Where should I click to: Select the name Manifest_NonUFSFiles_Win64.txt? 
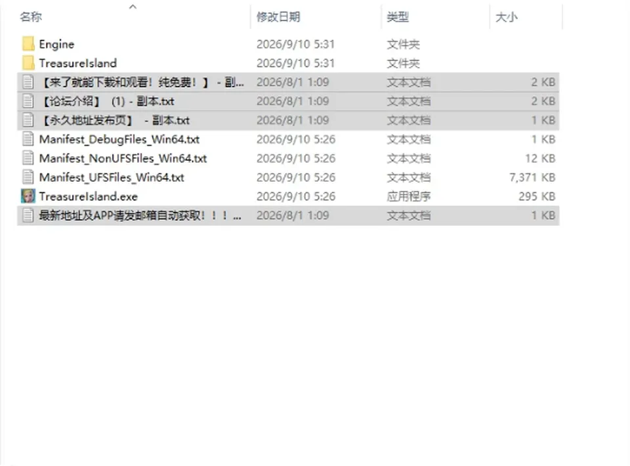pos(123,158)
